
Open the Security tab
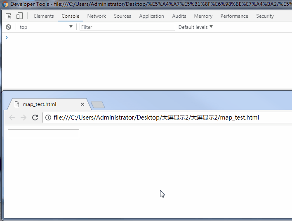[x=265, y=16]
